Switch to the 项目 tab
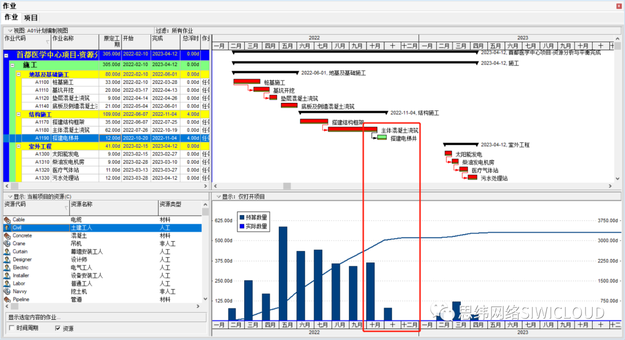This screenshot has height=340, width=625. tap(31, 17)
